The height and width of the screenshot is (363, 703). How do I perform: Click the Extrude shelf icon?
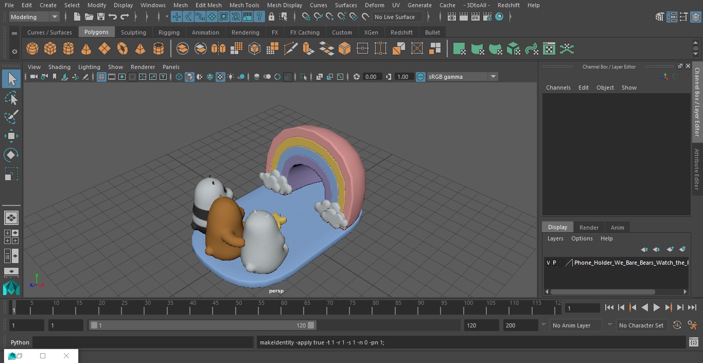point(308,49)
